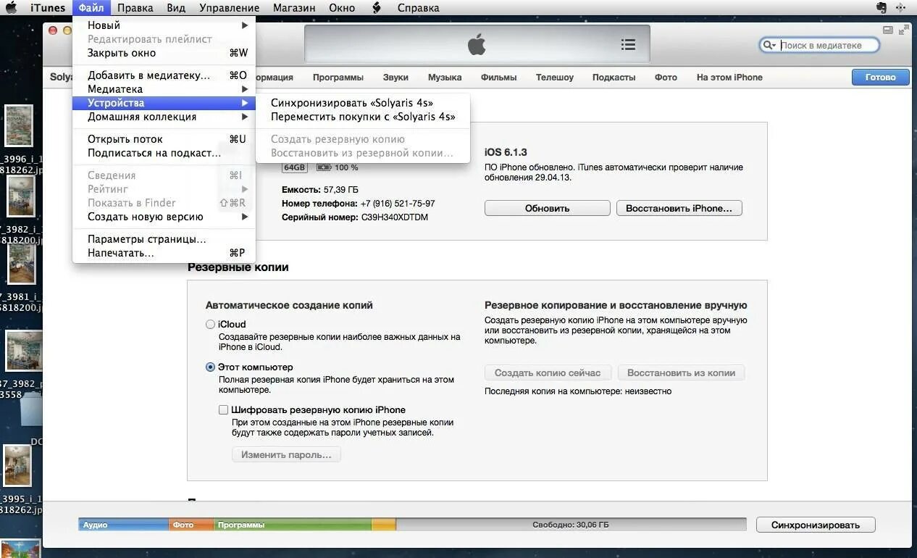This screenshot has width=917, height=558.
Task: Click the Восстановить iPhone… button
Action: click(679, 208)
